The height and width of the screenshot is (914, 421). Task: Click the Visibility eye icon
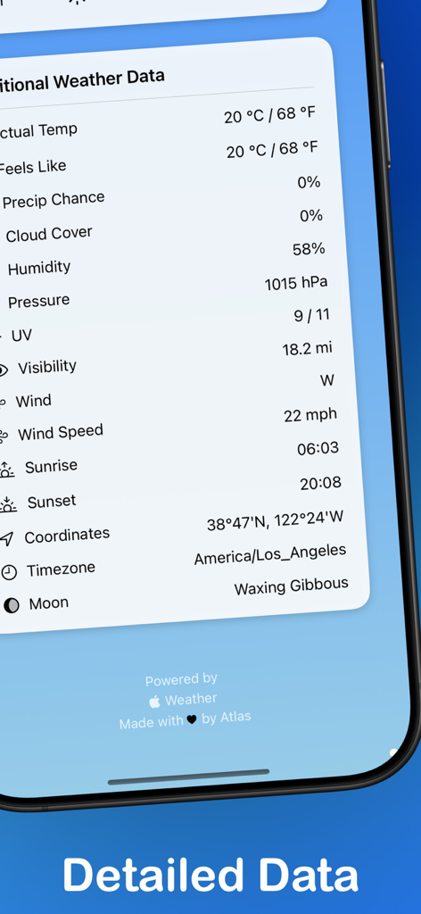point(3,370)
